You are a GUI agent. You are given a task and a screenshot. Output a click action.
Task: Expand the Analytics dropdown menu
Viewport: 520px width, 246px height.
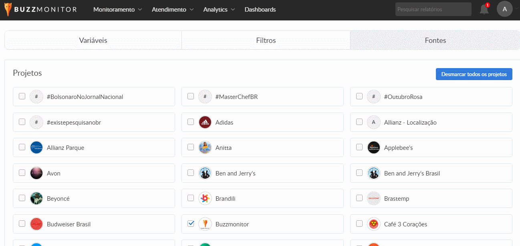[x=219, y=10]
